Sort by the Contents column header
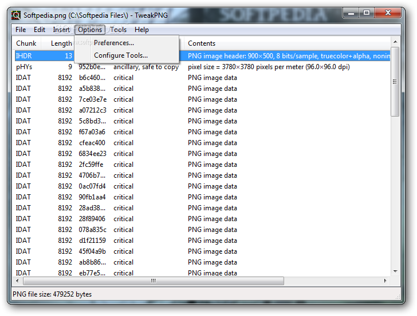 tap(287, 43)
